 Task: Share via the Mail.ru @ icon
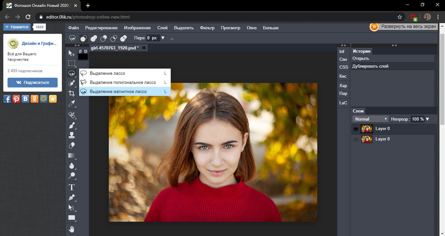(x=44, y=99)
